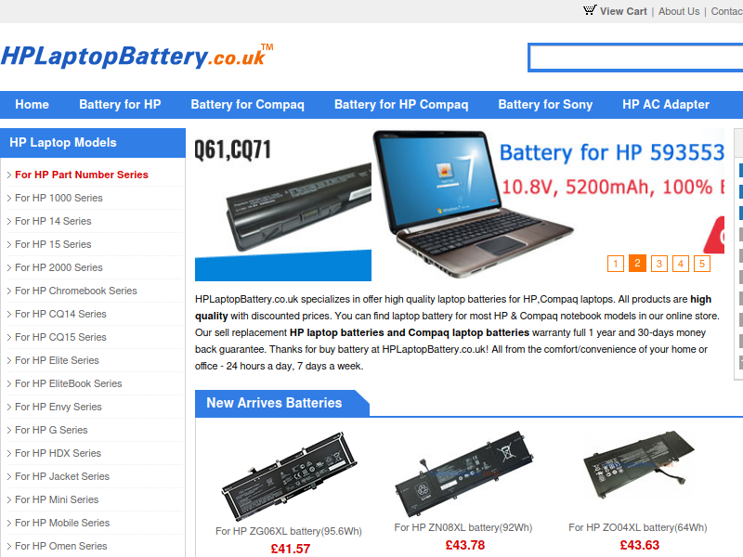Open For HP Omen Series
Viewport: 743px width, 557px height.
pyautogui.click(x=61, y=546)
